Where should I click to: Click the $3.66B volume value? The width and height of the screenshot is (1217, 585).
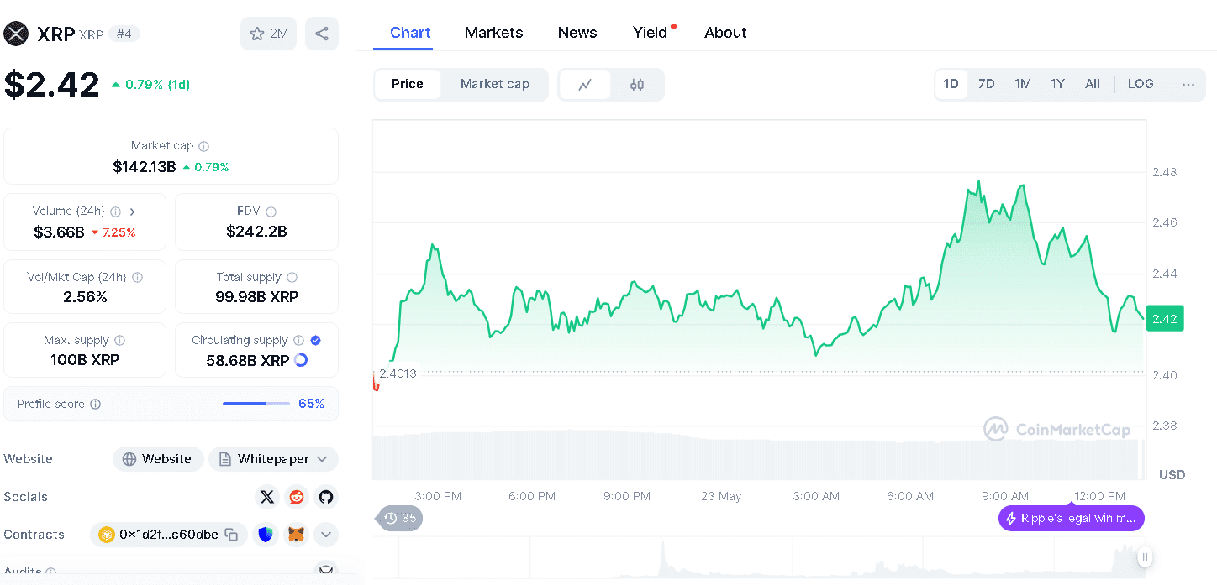pyautogui.click(x=59, y=232)
